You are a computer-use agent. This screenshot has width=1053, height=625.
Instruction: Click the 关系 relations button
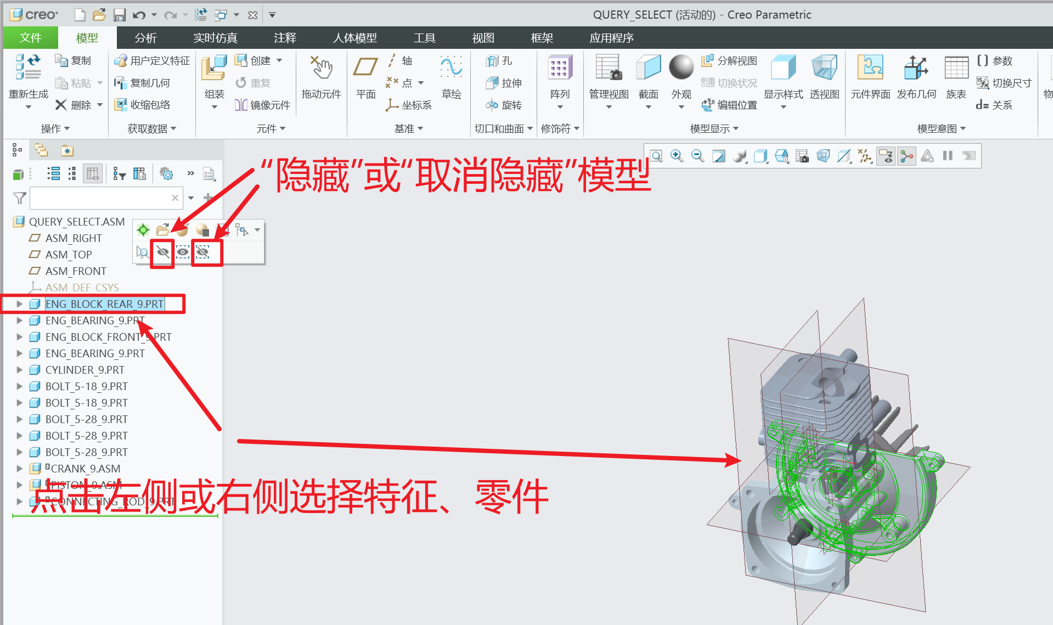pos(994,104)
